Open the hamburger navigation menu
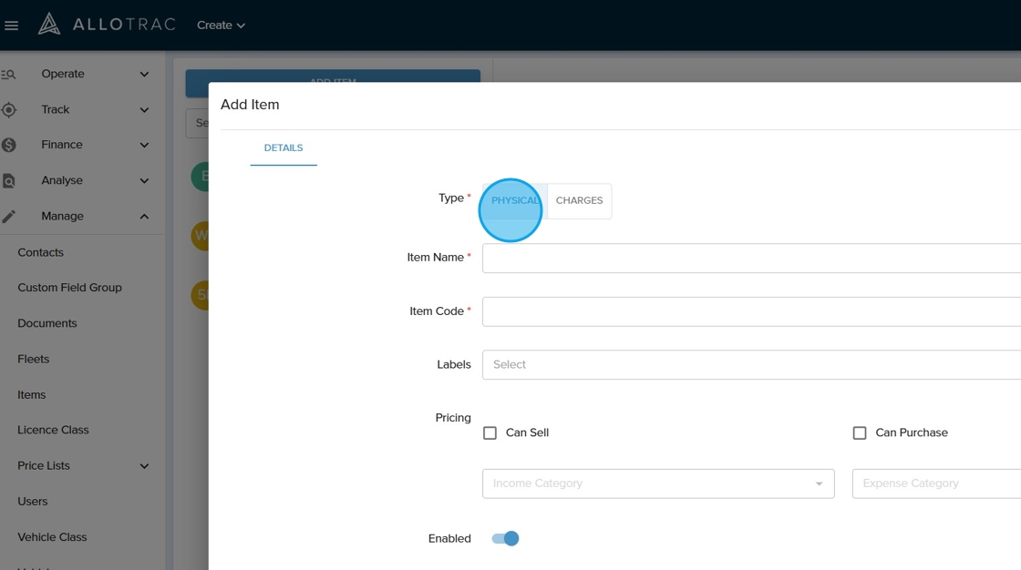 tap(12, 25)
